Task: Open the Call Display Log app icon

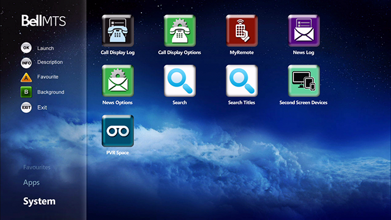Action: 118,31
